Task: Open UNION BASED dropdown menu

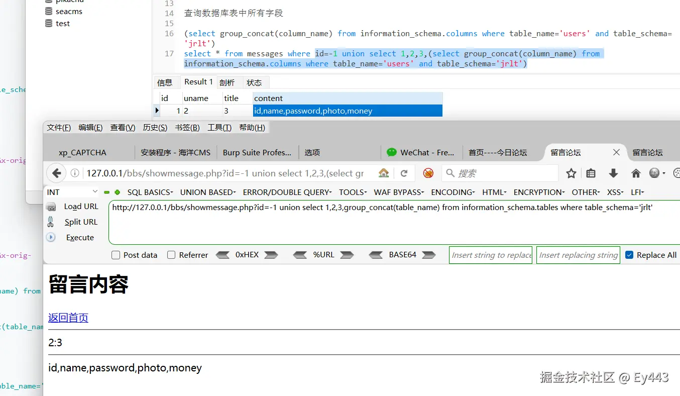Action: coord(208,192)
